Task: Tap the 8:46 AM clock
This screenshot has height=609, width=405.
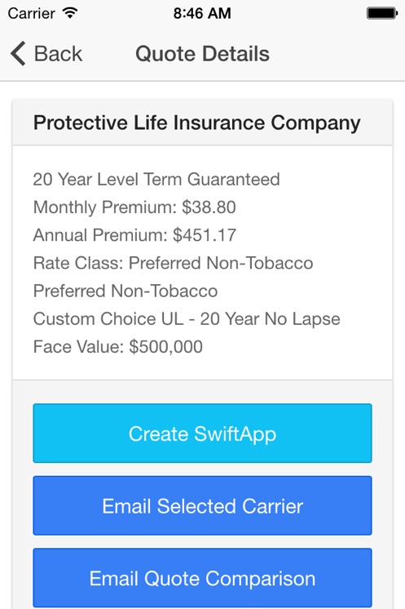Action: click(202, 14)
